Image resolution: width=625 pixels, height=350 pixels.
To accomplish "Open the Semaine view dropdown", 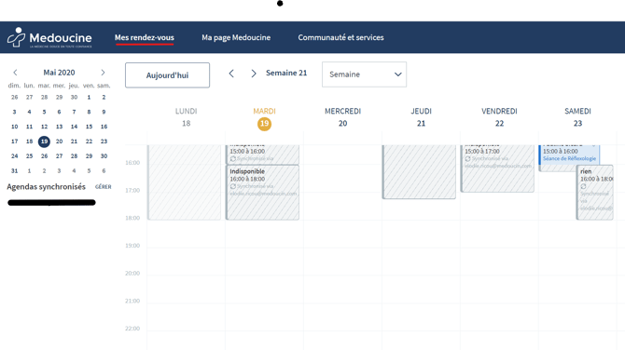I will pyautogui.click(x=365, y=74).
